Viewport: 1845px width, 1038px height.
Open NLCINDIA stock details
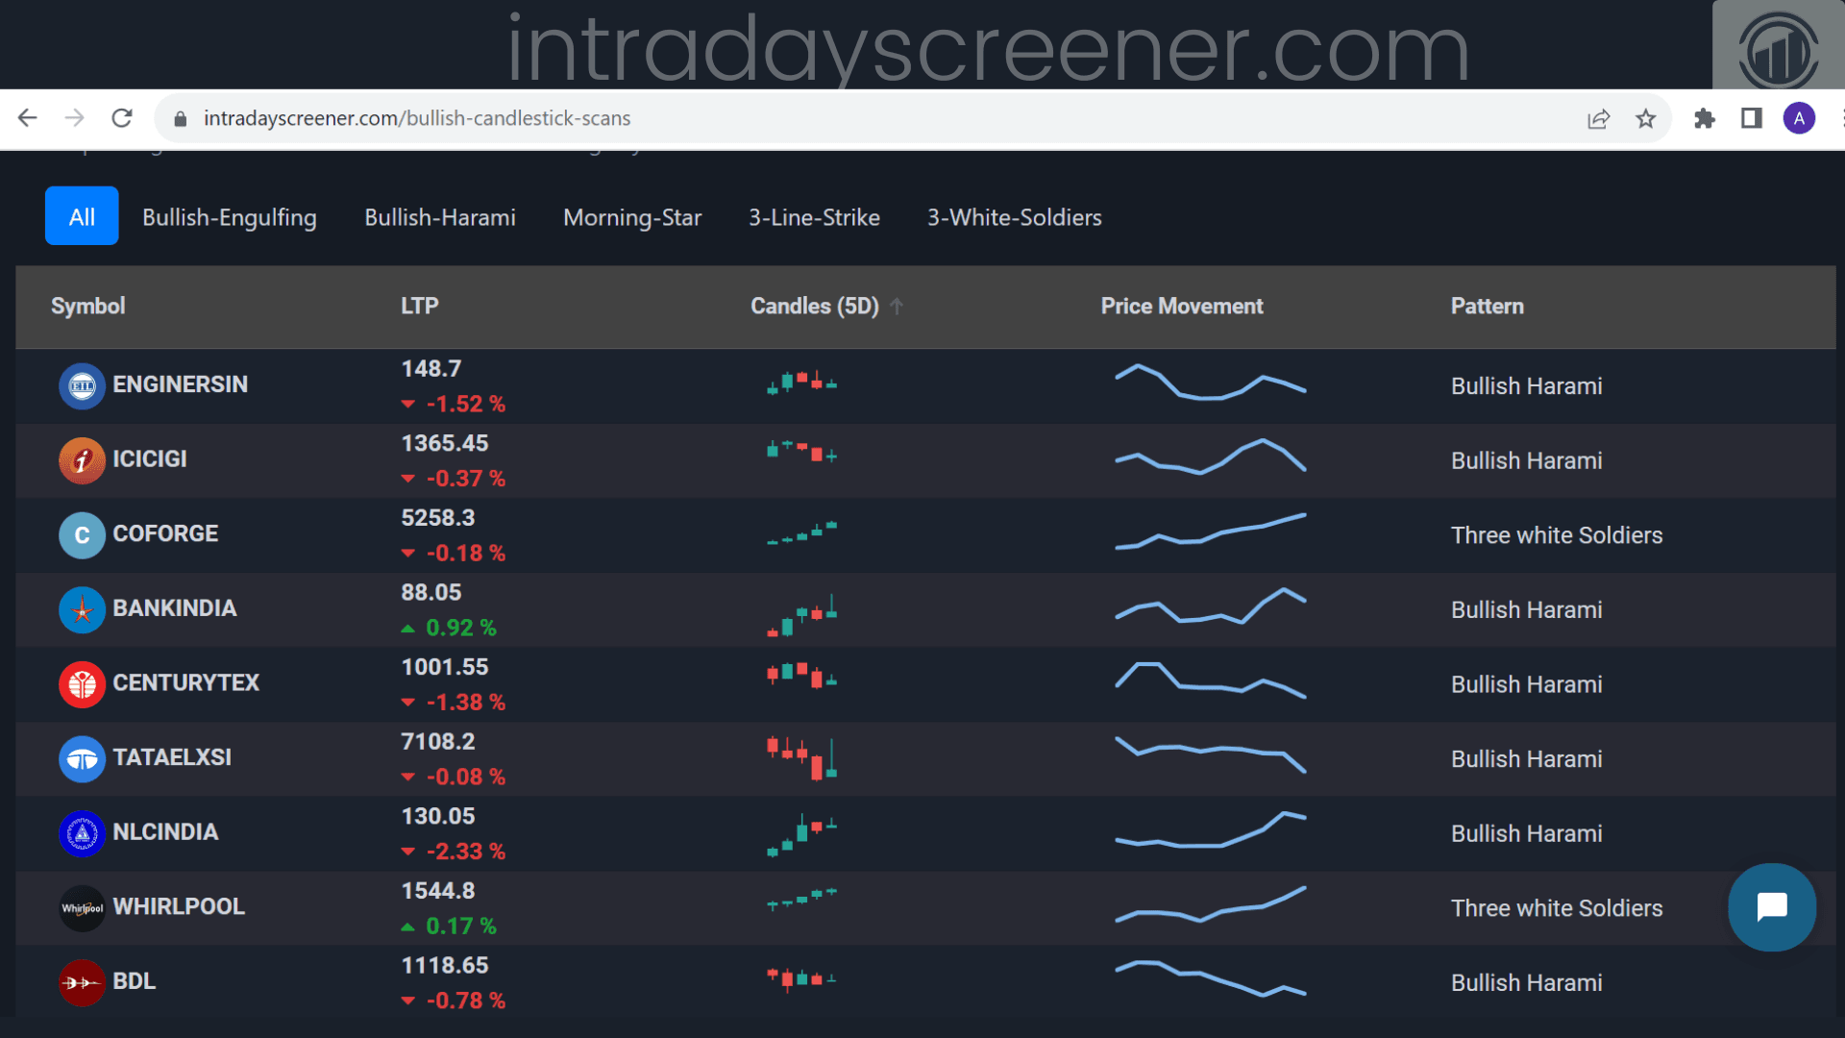tap(165, 832)
